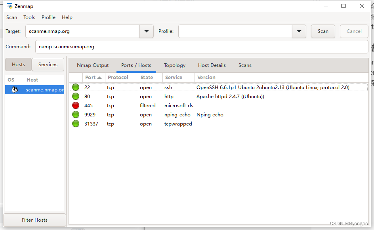
Task: Click green open status icon for port 80
Action: click(x=76, y=96)
